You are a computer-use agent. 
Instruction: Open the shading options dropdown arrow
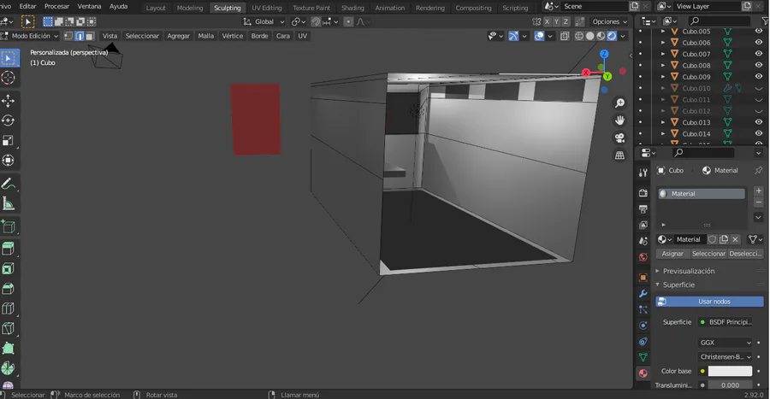(x=623, y=36)
